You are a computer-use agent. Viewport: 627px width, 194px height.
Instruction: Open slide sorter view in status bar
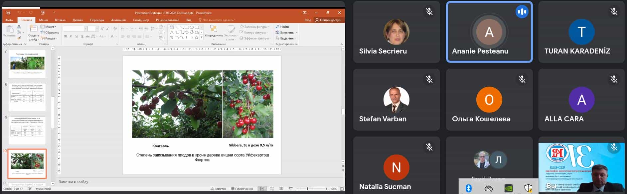(x=272, y=189)
